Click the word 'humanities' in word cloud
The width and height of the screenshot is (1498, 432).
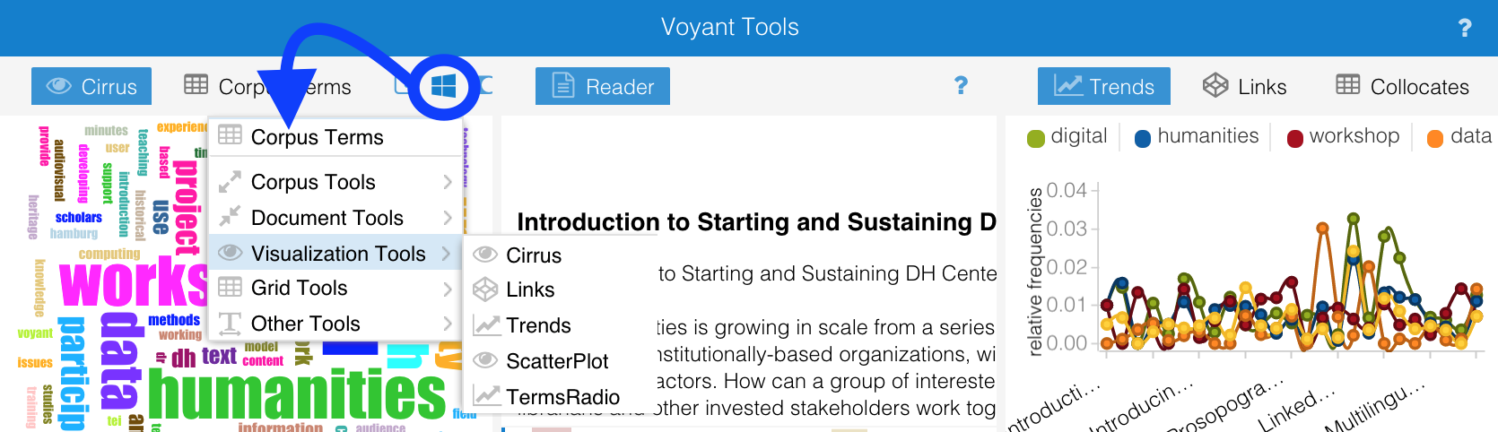[296, 394]
